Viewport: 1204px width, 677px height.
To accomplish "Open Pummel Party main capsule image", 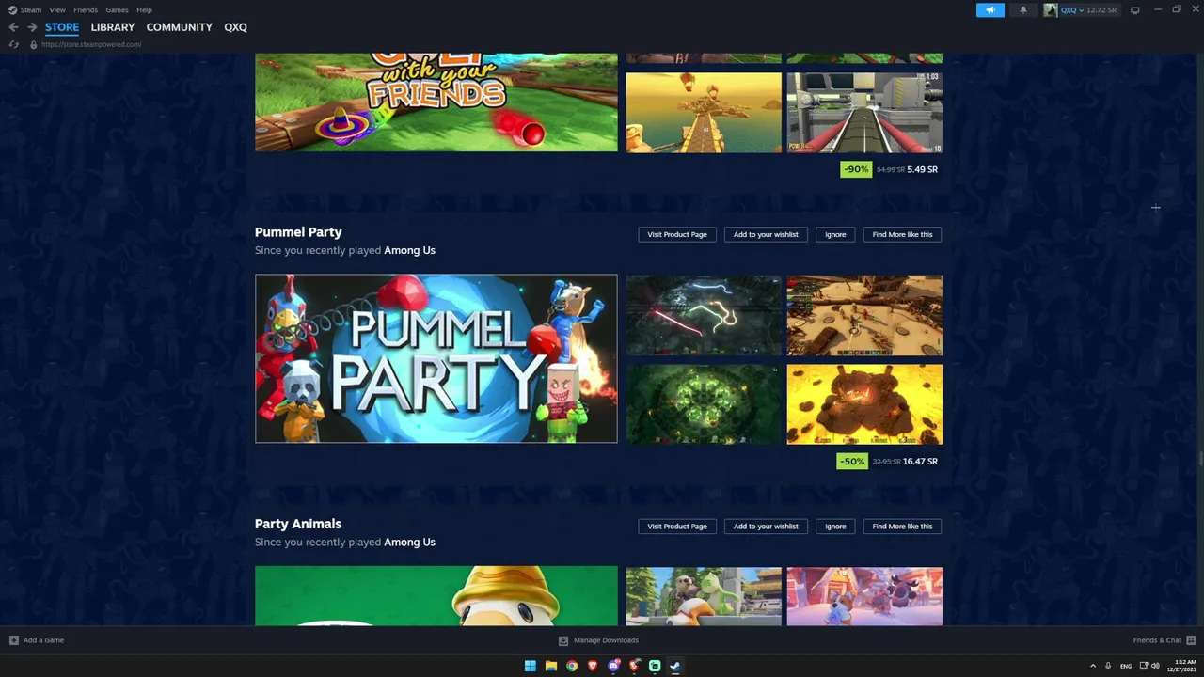I will (436, 358).
